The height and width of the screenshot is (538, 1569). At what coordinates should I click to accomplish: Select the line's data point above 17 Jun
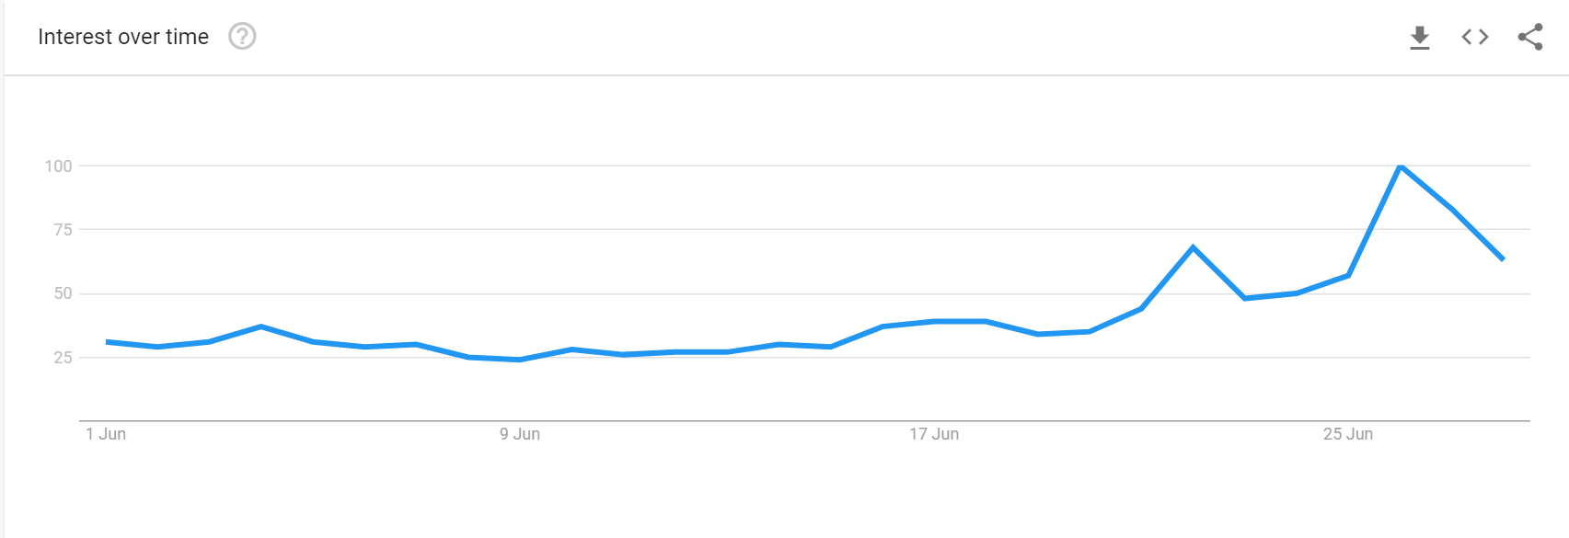(934, 322)
